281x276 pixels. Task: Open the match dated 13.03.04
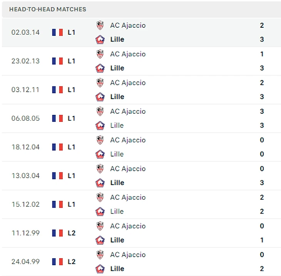[25, 175]
